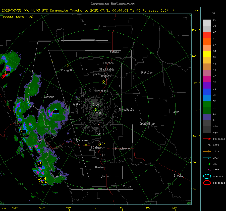
Task: Click the white 80 dBZ color swatch
Action: (x=207, y=23)
